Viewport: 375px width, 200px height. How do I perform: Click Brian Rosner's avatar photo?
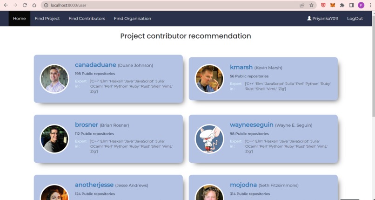click(x=54, y=138)
